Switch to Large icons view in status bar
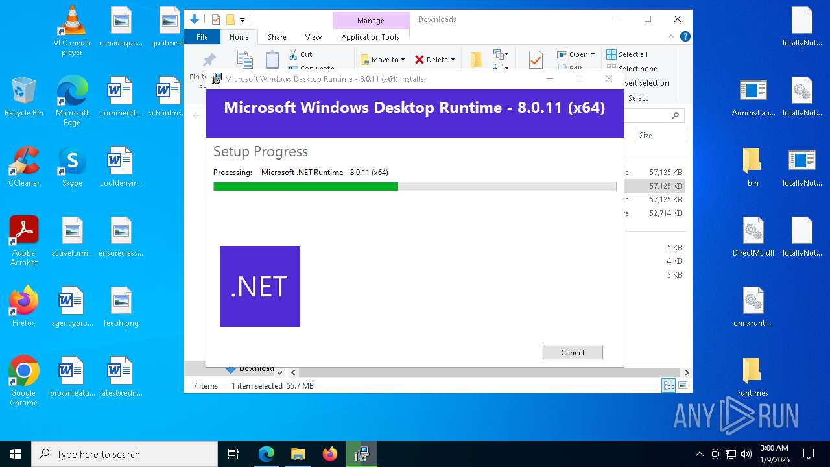Viewport: 830px width, 467px height. click(683, 385)
